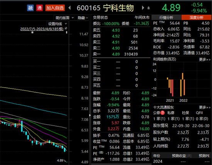Click the panel collapse arrow beside 金额

coord(90,115)
